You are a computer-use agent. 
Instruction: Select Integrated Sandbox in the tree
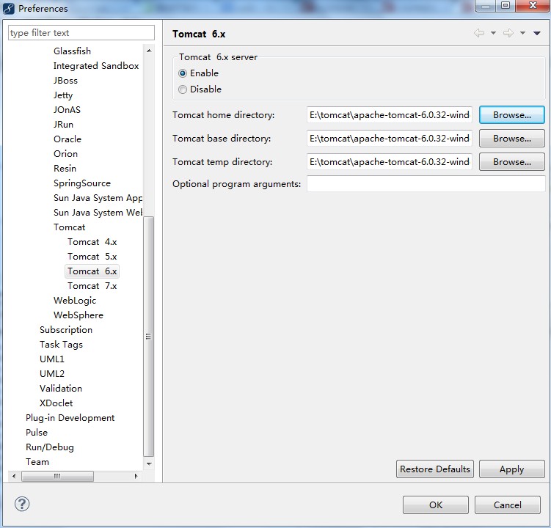coord(96,66)
